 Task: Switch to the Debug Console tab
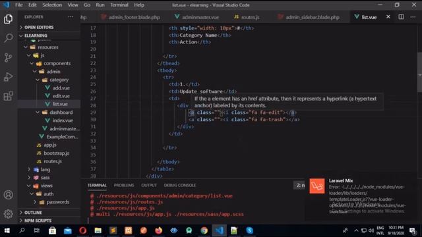coord(180,185)
